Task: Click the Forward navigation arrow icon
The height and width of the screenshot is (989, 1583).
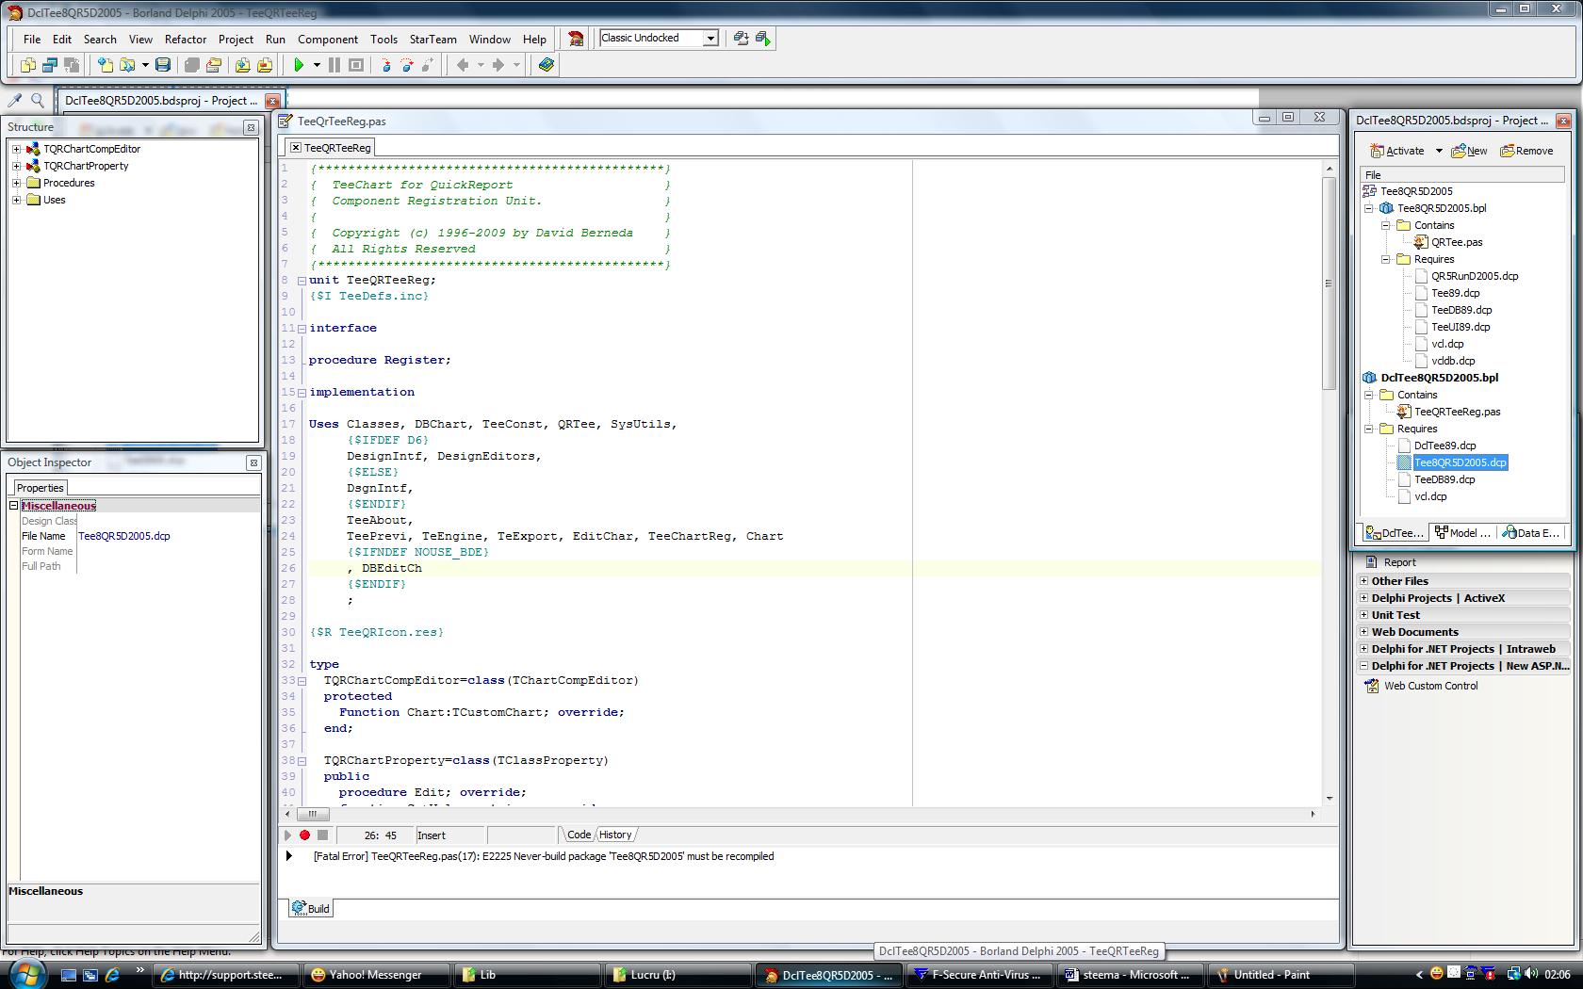Action: (x=498, y=65)
